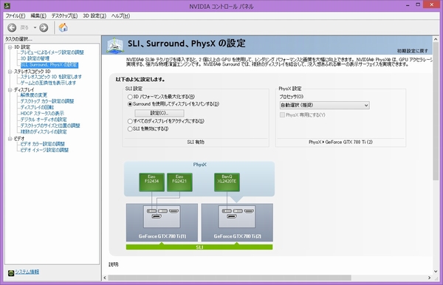
Task: Click the green SLI bridge bar
Action: tap(199, 247)
